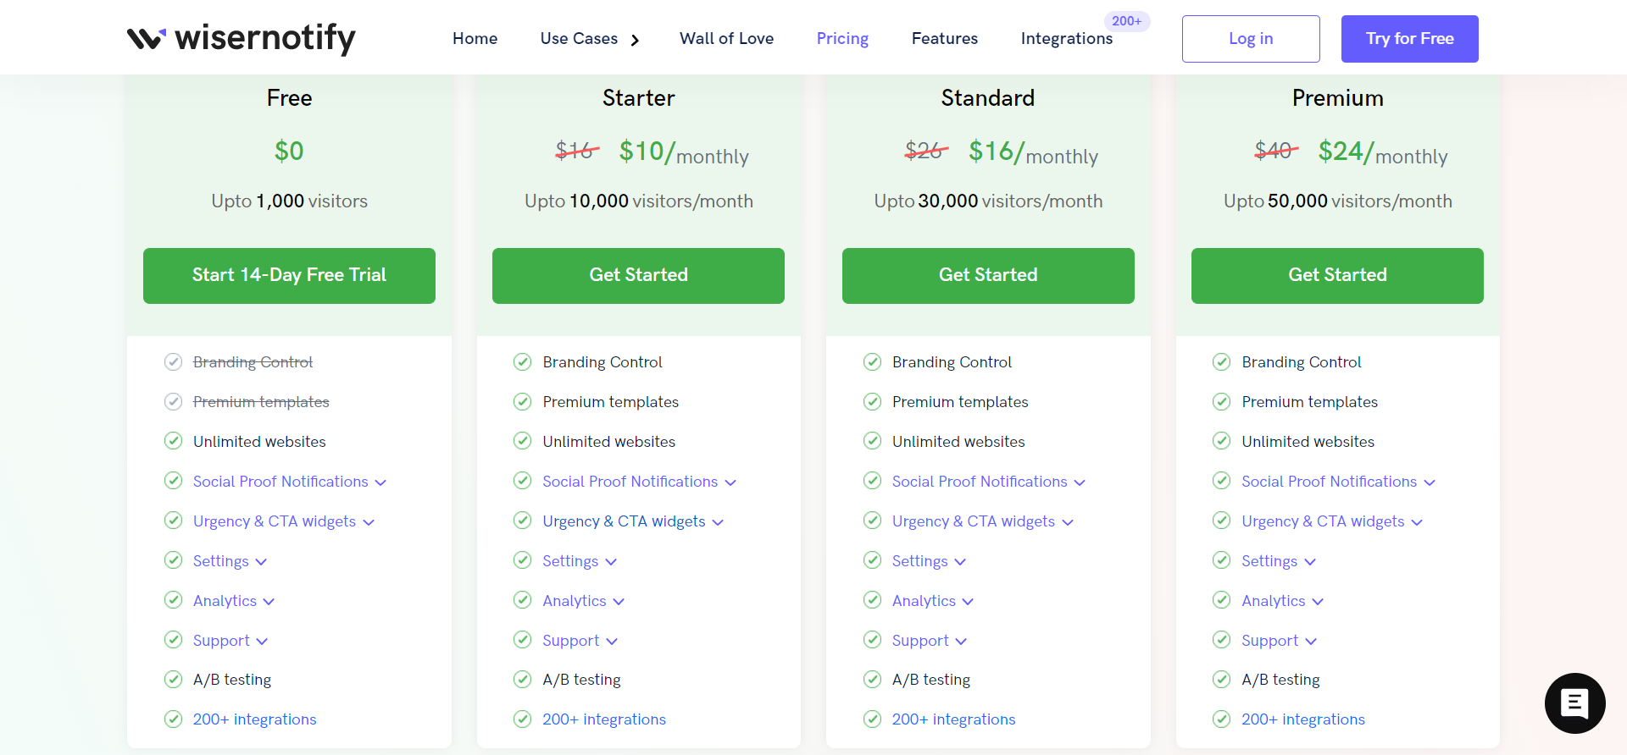
Task: Click greyed check icon beside Free Branding Control
Action: pos(173,362)
